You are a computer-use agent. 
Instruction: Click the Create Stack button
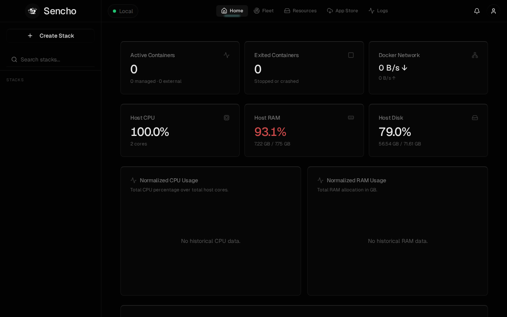pos(50,36)
